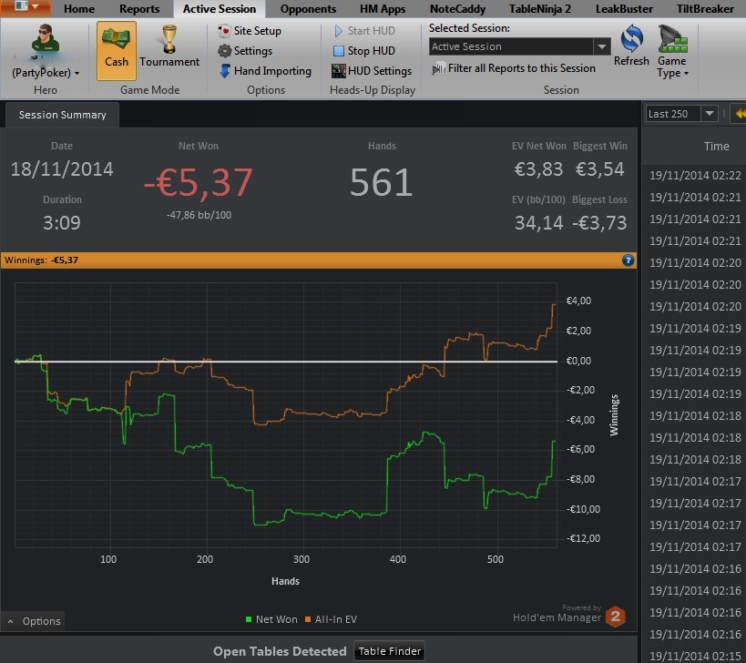
Task: Open the LeakBuster tab
Action: tap(624, 8)
